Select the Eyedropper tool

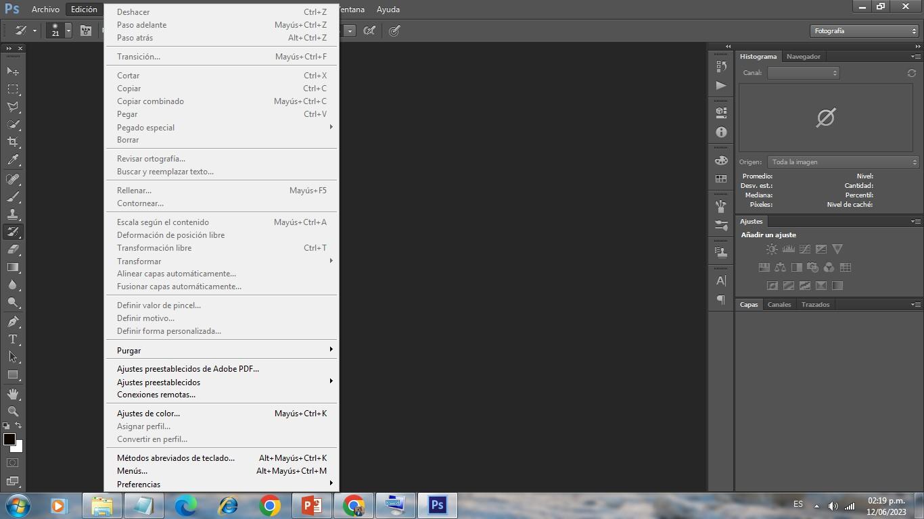13,160
